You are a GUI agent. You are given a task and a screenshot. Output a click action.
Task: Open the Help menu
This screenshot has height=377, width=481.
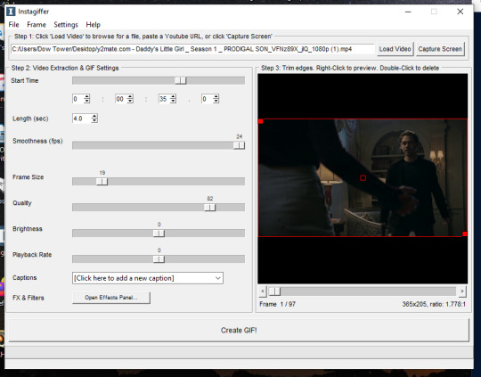93,25
